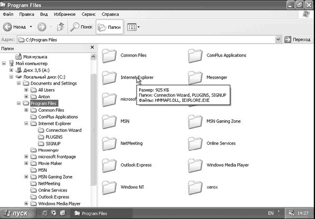315x219 pixels.
Task: Select microsoft frontpage folder icon in main pane
Action: click(x=109, y=99)
